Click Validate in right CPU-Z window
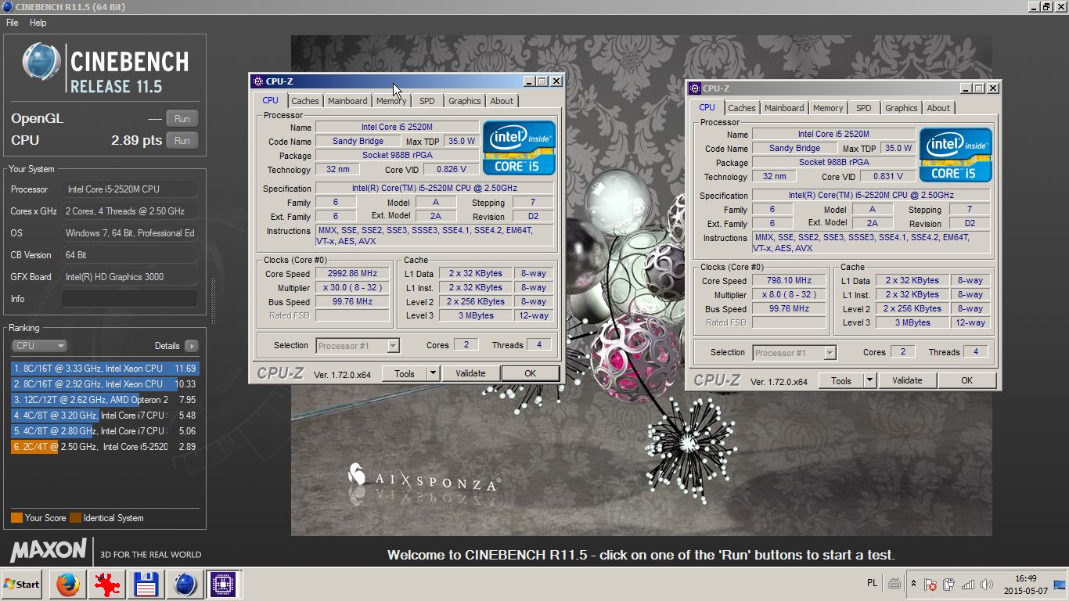Image resolution: width=1069 pixels, height=601 pixels. 907,380
